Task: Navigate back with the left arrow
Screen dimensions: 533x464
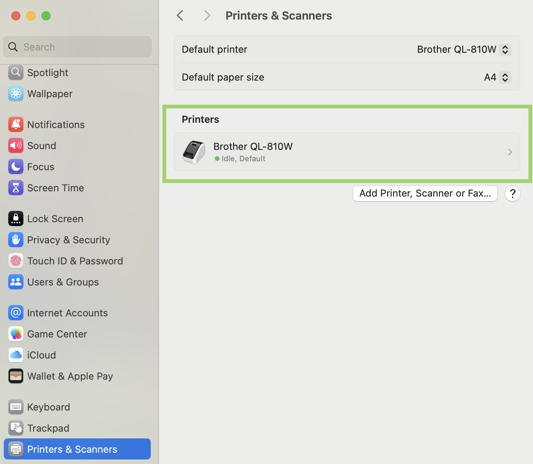Action: tap(180, 15)
